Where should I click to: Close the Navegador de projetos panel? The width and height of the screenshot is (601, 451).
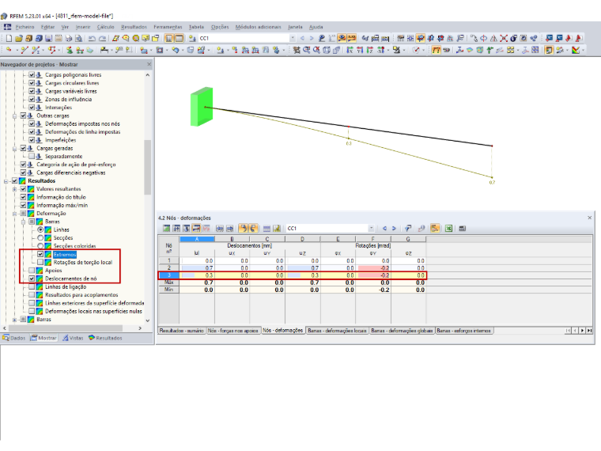coord(149,64)
